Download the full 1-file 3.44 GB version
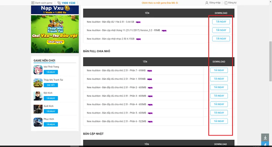 point(221,22)
